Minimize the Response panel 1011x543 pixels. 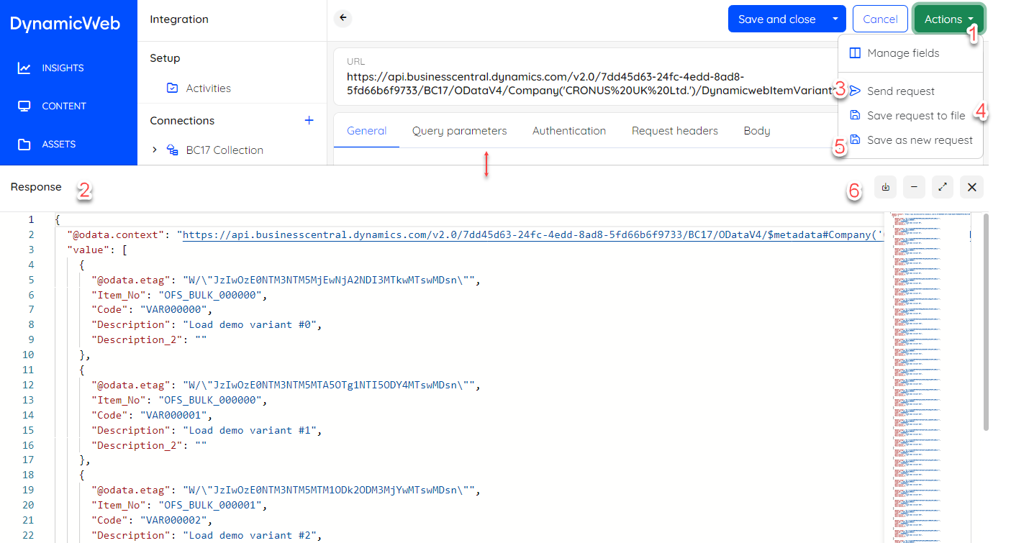click(x=914, y=187)
